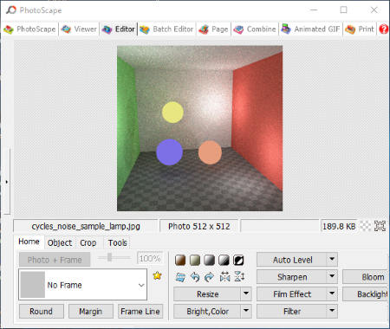This screenshot has height=329, width=390.
Task: Expand the Film Effect dropdown arrow
Action: pyautogui.click(x=332, y=294)
